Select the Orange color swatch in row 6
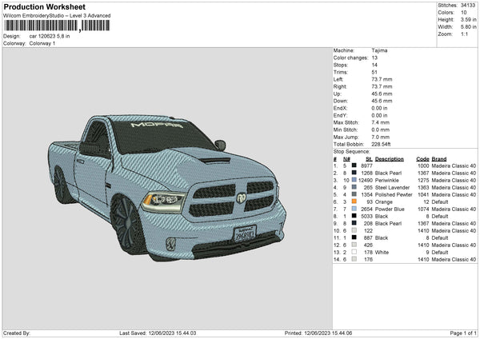Image resolution: width=480 pixels, height=339 pixels. (x=354, y=201)
